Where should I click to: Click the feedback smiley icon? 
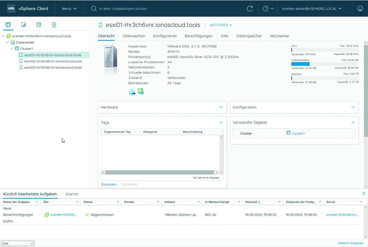point(360,9)
